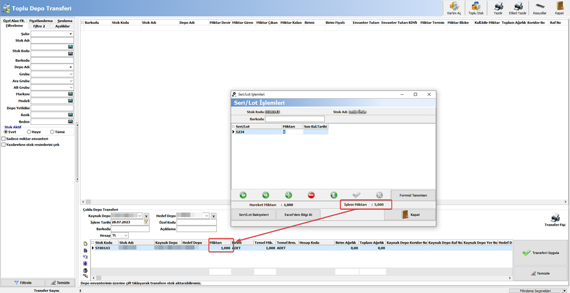Click in Barkodu field of the Seri/Lot dialog
Screen dimensions: 570x293
[x=295, y=119]
